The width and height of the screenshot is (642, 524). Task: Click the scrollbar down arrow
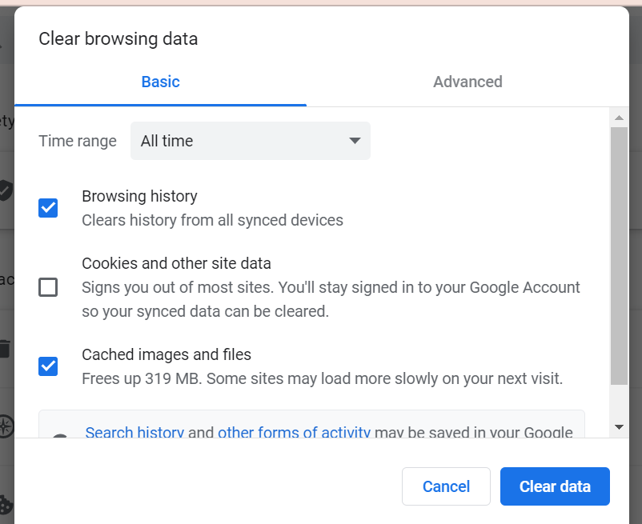(619, 427)
